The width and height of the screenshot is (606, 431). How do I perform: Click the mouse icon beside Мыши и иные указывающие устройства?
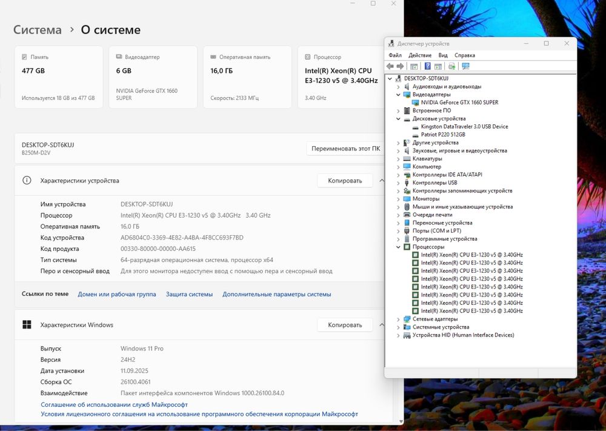point(407,207)
